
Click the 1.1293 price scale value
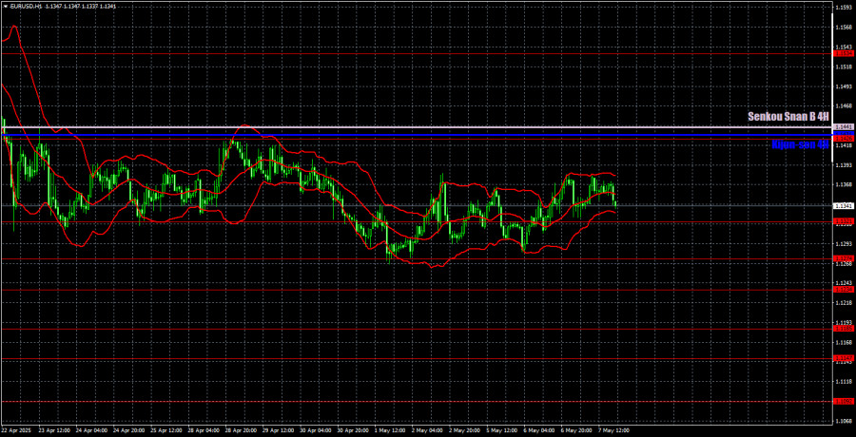(x=844, y=243)
